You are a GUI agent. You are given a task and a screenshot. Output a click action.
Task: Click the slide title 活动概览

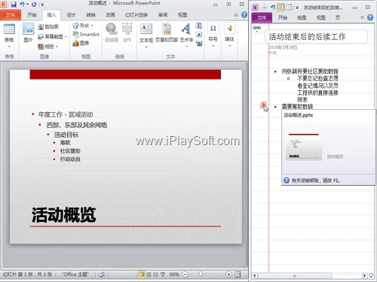pos(64,215)
